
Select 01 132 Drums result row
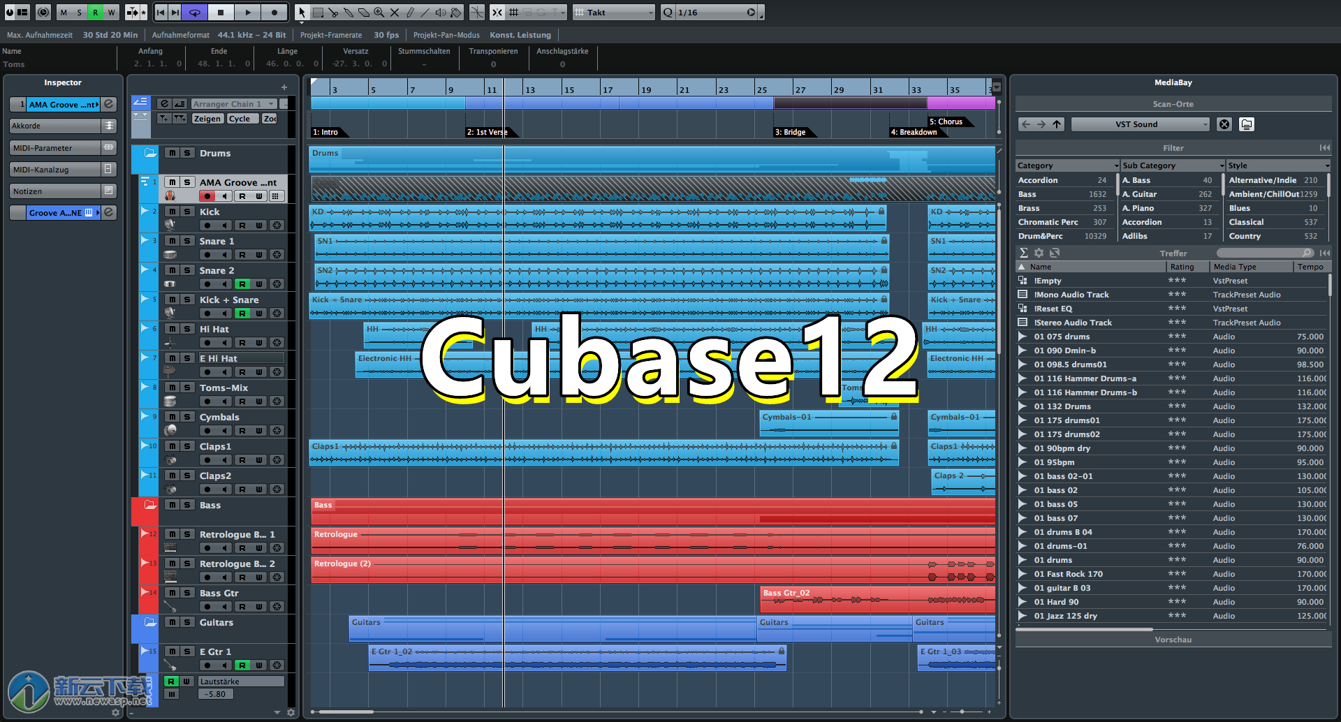1173,406
